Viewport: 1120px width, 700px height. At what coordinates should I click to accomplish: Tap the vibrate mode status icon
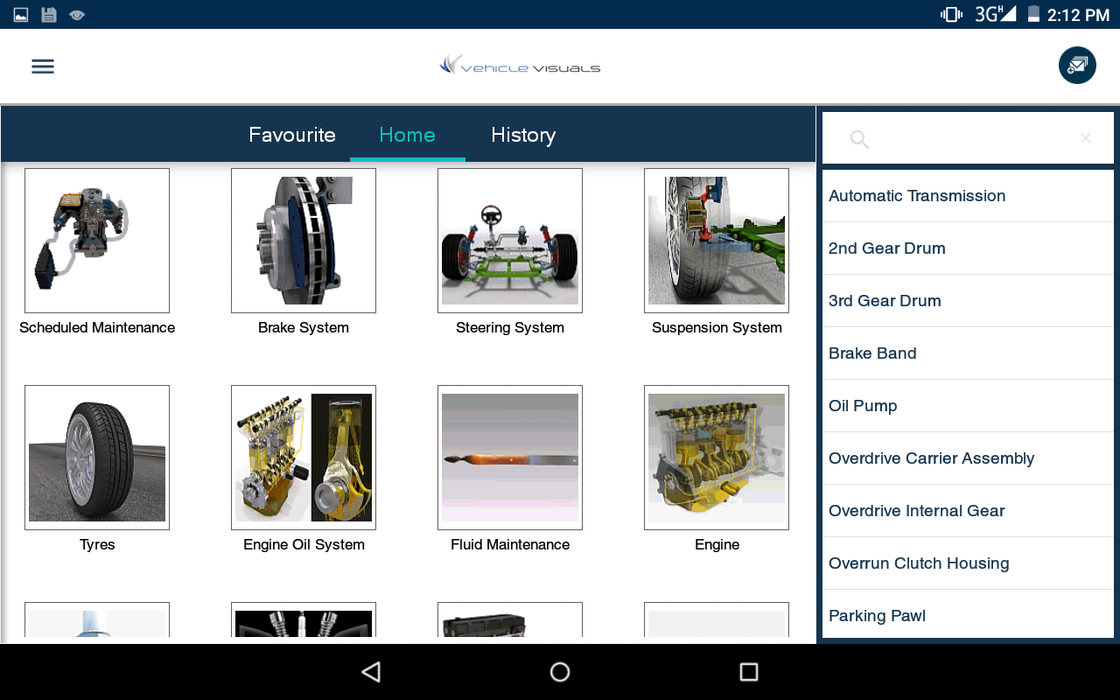[951, 14]
